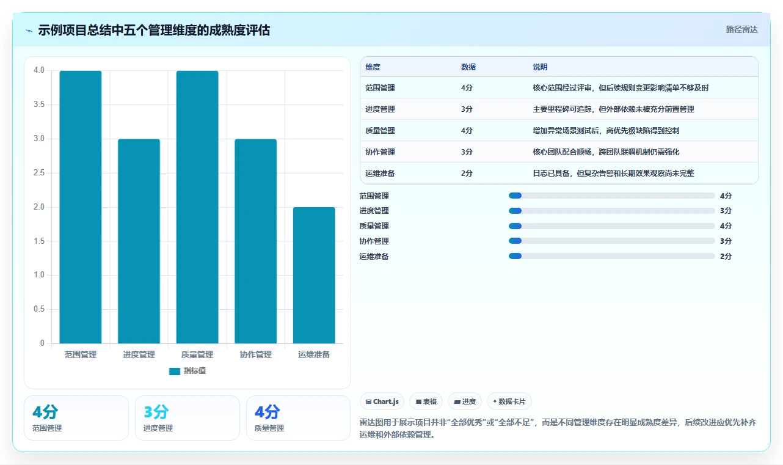Viewport: 783px width, 465px height.
Task: Click the 路径雷达 label in header
Action: click(741, 29)
